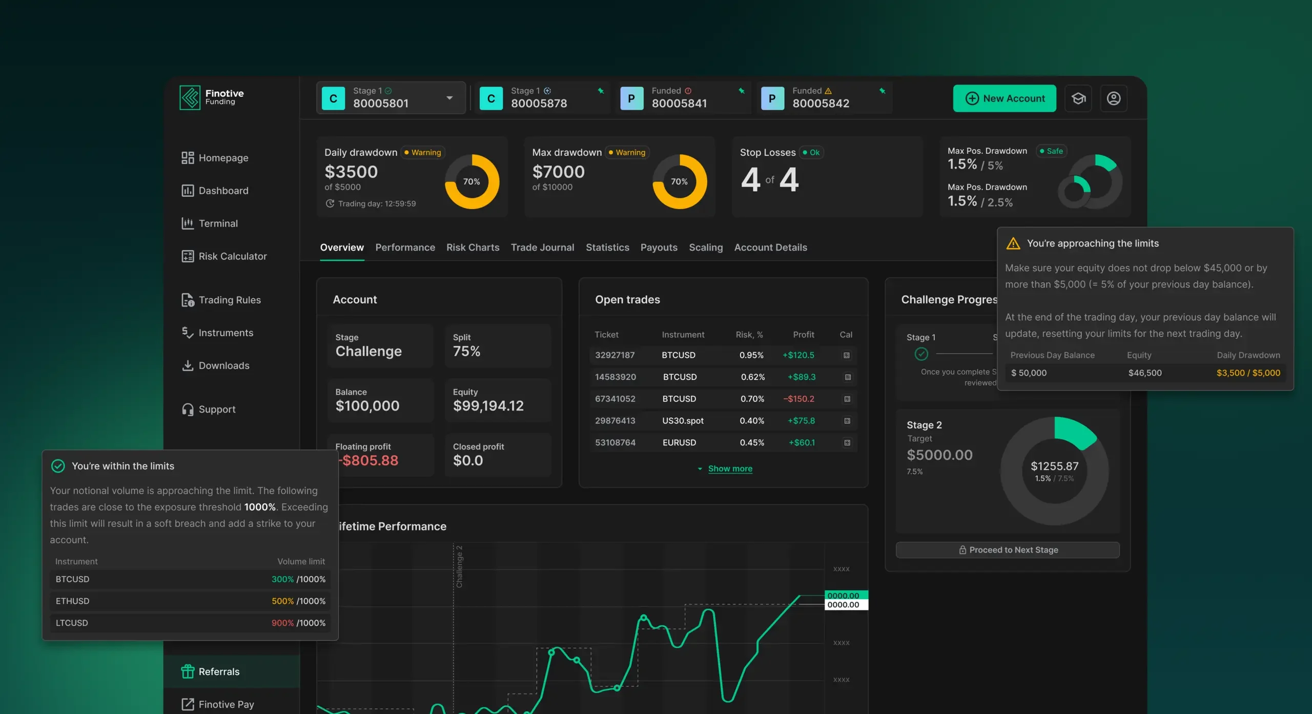Open Instruments in the sidebar
This screenshot has width=1312, height=714.
[x=217, y=333]
